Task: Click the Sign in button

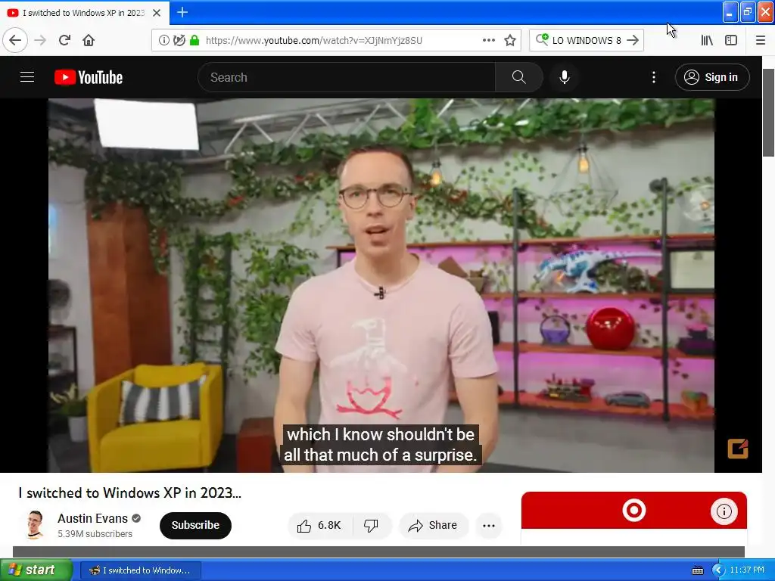Action: pyautogui.click(x=712, y=77)
